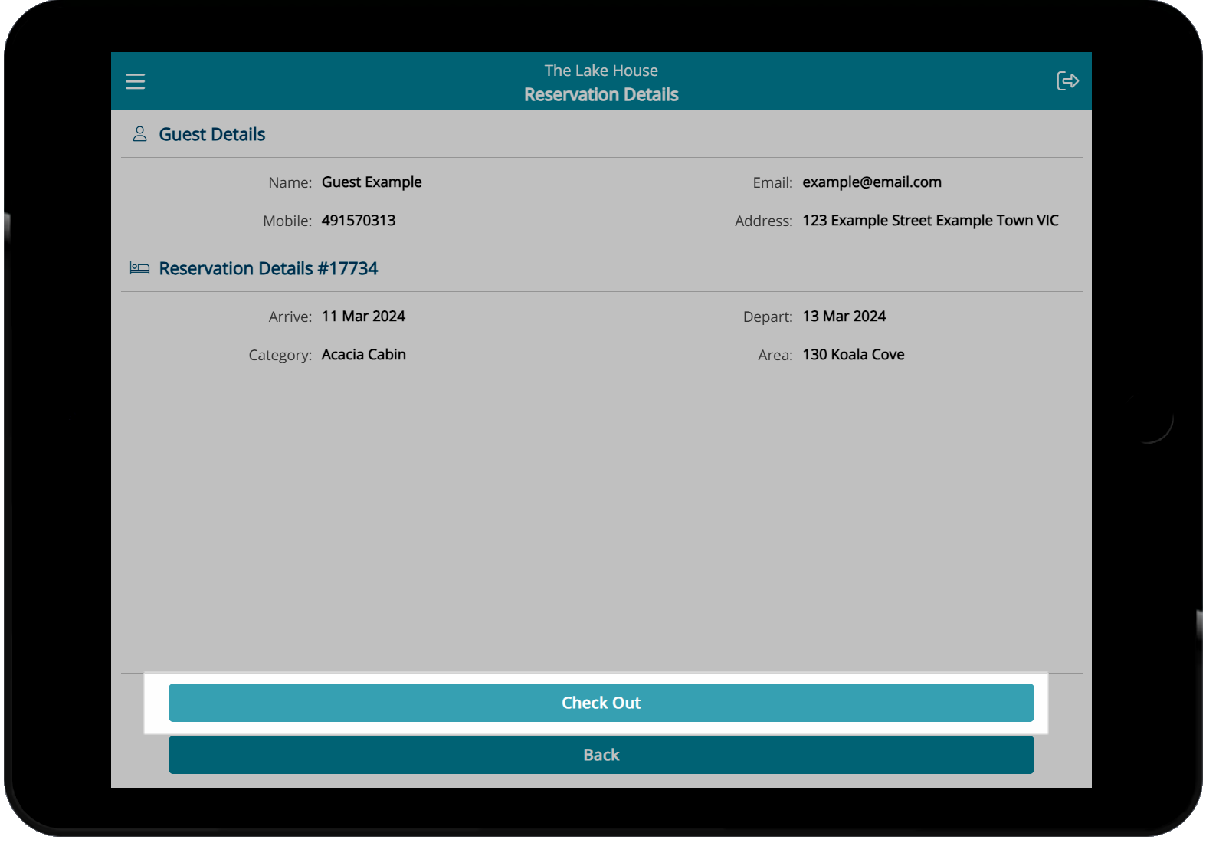This screenshot has width=1206, height=843.
Task: Click the area value 130 Koala Cove
Action: click(854, 355)
